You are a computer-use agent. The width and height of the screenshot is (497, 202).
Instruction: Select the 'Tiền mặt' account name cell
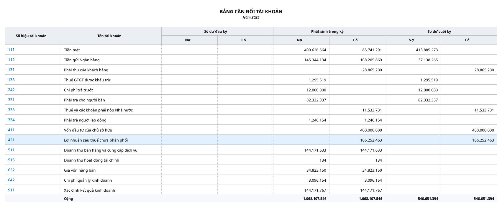(72, 50)
